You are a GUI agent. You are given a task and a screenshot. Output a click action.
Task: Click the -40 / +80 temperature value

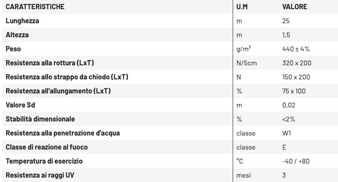[x=296, y=161]
